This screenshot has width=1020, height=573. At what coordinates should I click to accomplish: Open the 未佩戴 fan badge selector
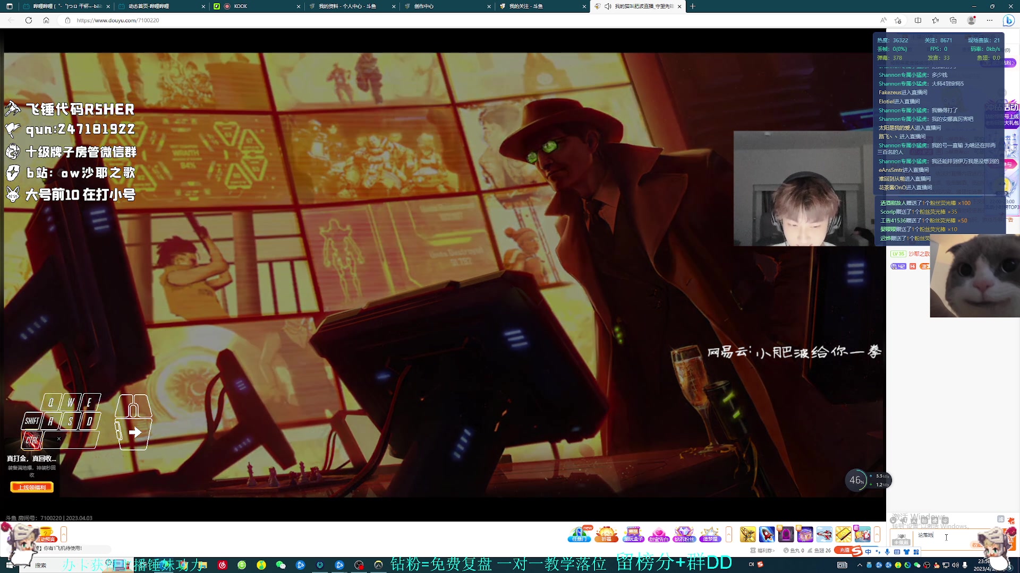coord(901,539)
